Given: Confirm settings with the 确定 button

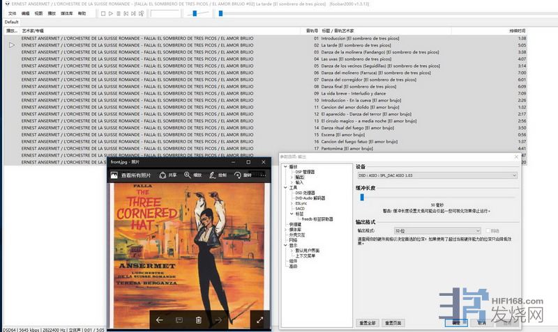Looking at the screenshot, I should tap(455, 323).
